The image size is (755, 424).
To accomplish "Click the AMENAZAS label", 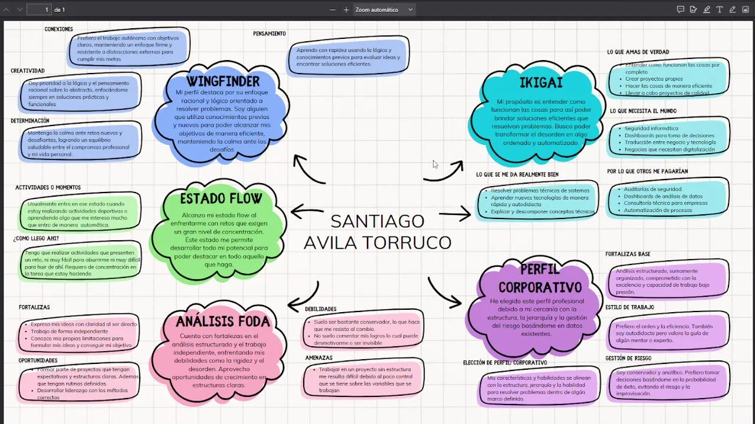I will coord(319,357).
